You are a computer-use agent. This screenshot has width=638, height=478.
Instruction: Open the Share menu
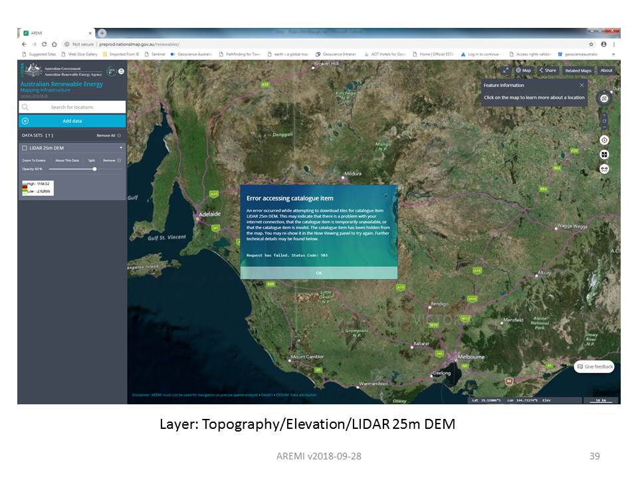(548, 70)
